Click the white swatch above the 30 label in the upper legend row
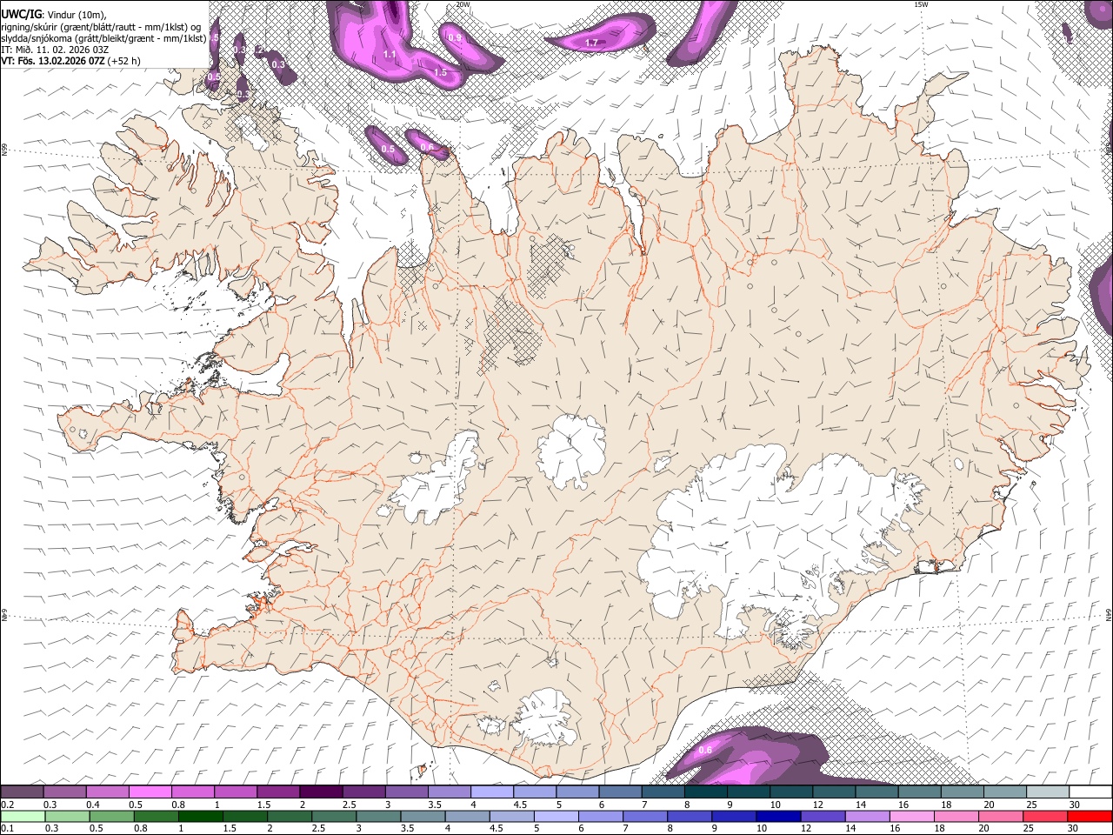Viewport: 1113px width, 835px height. [x=1090, y=792]
